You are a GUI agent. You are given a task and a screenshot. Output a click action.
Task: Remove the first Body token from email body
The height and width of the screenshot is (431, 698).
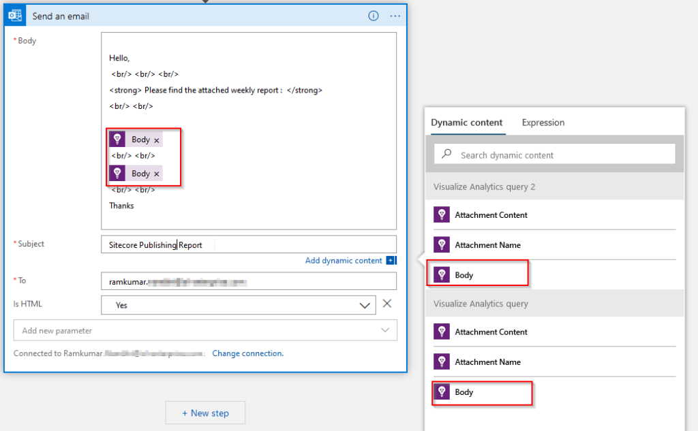click(157, 140)
